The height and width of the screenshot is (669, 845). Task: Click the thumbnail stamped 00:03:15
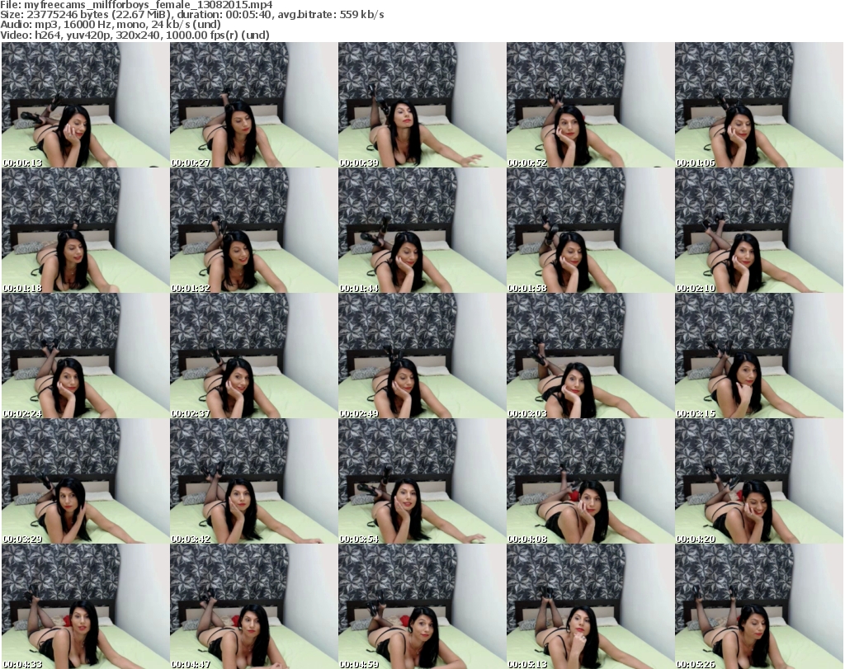tap(758, 356)
